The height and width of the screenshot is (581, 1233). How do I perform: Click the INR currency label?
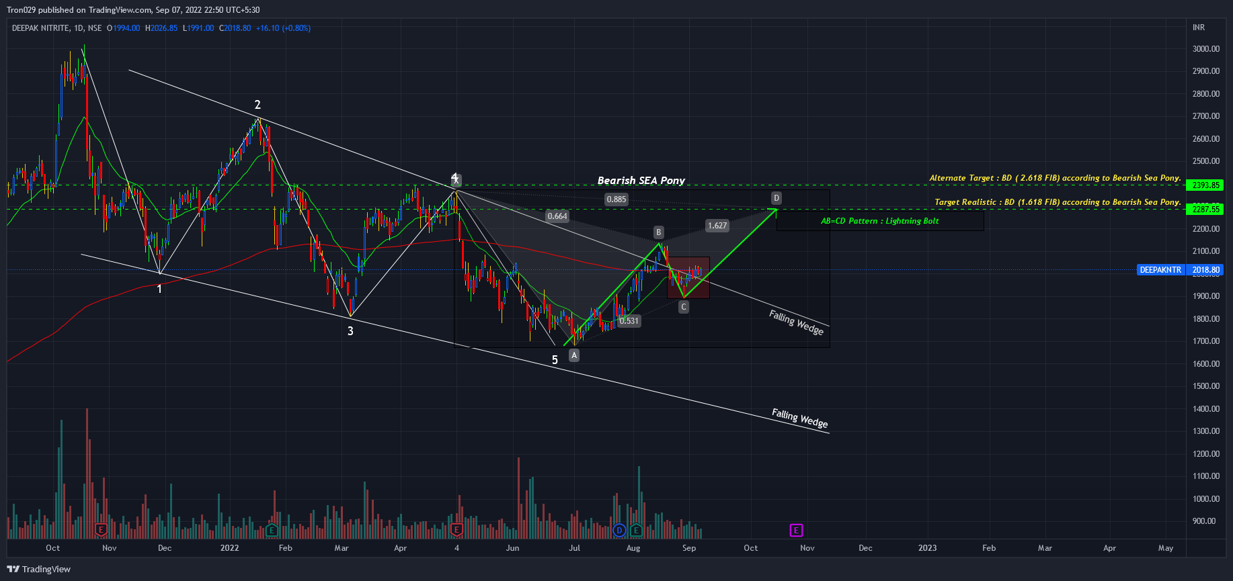pyautogui.click(x=1199, y=28)
